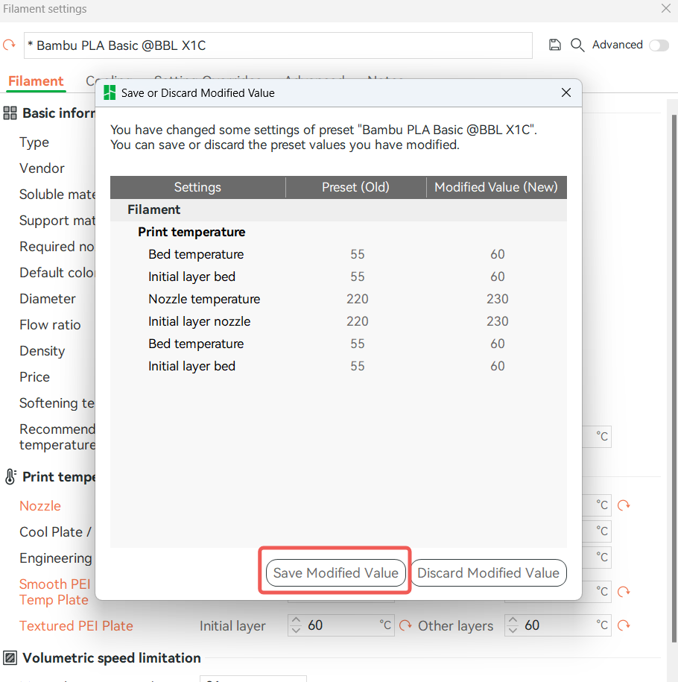
Task: Click the Nozzle label in Print temperature
Action: [40, 506]
